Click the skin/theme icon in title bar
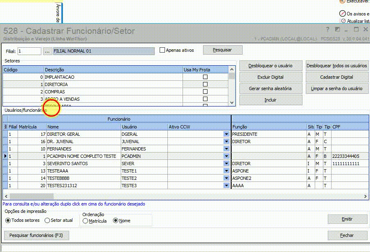 pyautogui.click(x=337, y=29)
